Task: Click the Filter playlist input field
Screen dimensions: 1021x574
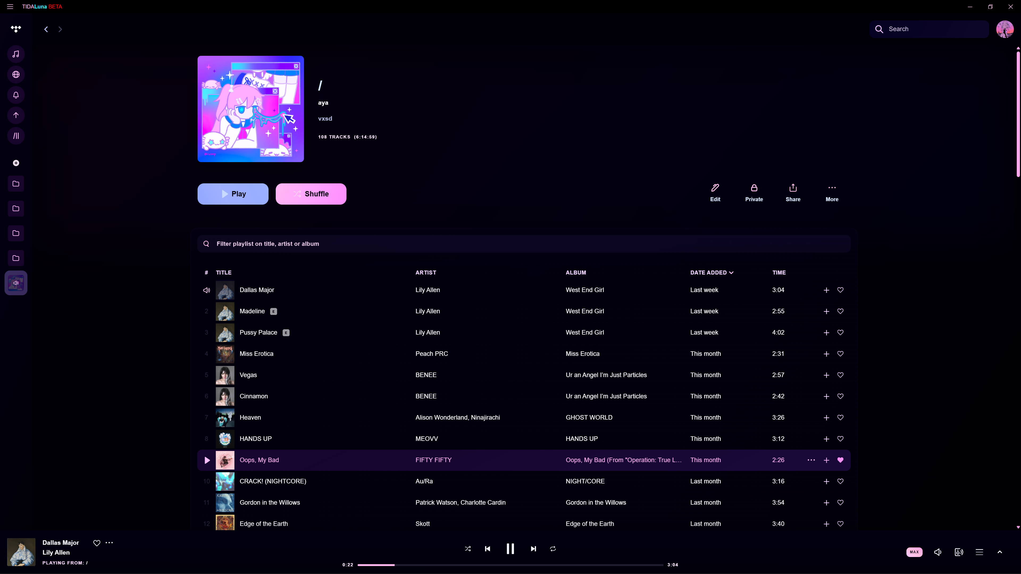Action: tap(523, 244)
